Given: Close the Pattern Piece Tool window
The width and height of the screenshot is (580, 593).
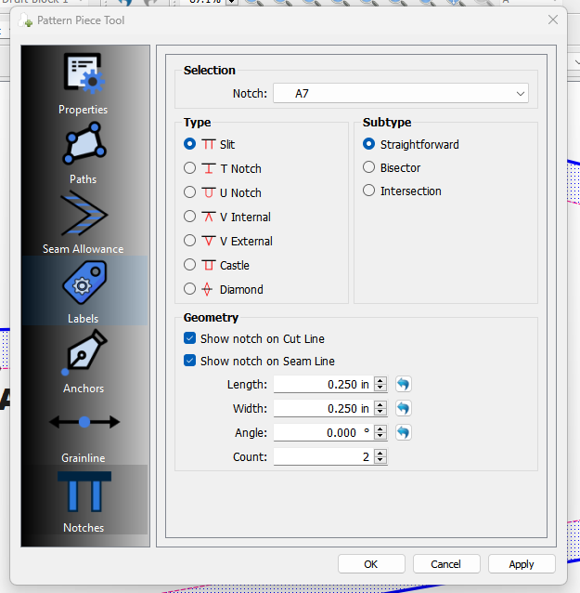Looking at the screenshot, I should [553, 20].
